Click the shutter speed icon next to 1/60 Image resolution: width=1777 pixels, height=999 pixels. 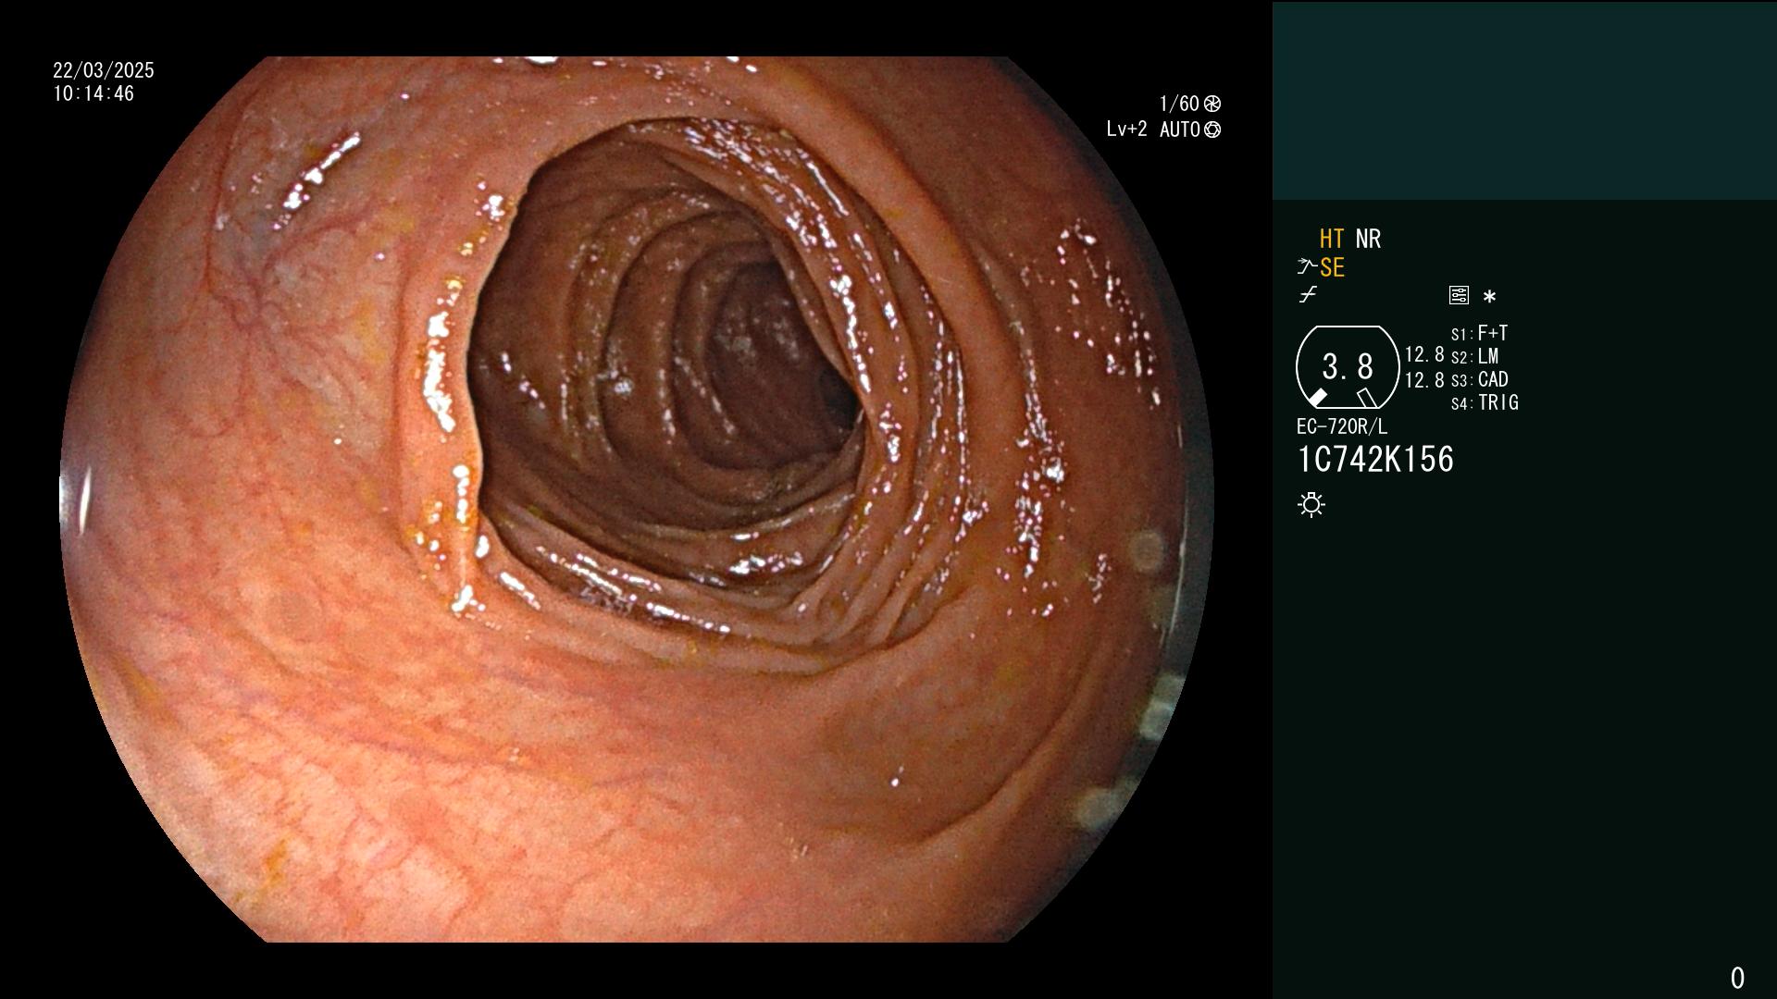(x=1212, y=104)
